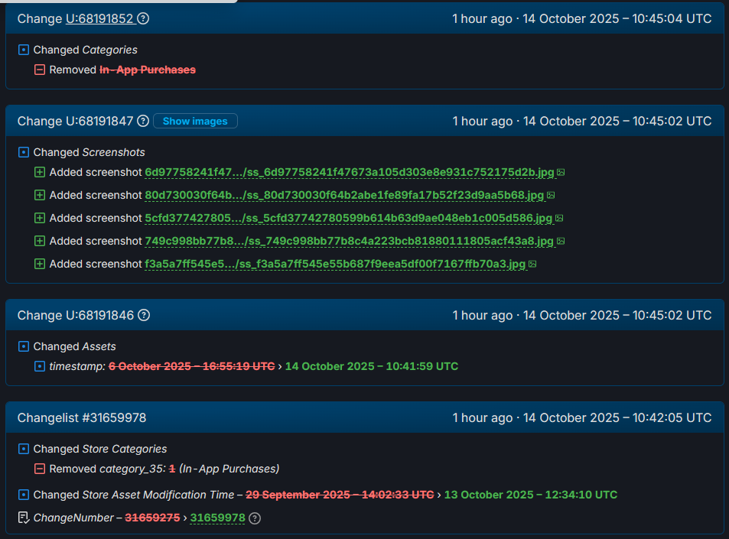Open screenshot link ss_6d97758241f47673a105d303e8e931c752175d2b.jpg
Viewport: 729px width, 539px height.
tap(349, 173)
